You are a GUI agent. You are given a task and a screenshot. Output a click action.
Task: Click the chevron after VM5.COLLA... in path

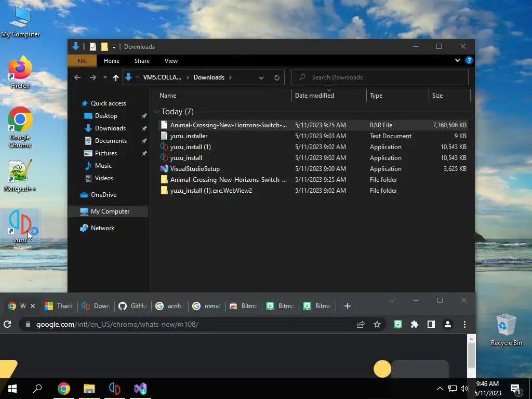[x=188, y=77]
